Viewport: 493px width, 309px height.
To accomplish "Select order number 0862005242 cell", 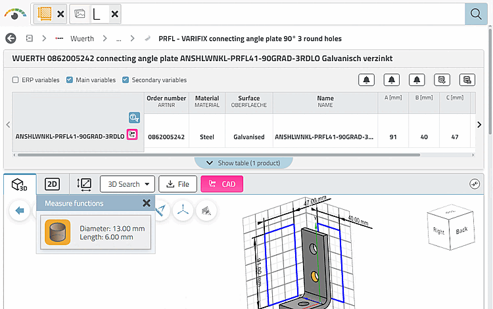I will pyautogui.click(x=166, y=137).
